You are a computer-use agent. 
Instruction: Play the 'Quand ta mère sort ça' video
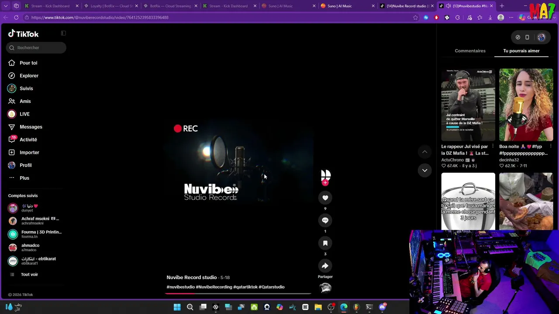pyautogui.click(x=468, y=201)
